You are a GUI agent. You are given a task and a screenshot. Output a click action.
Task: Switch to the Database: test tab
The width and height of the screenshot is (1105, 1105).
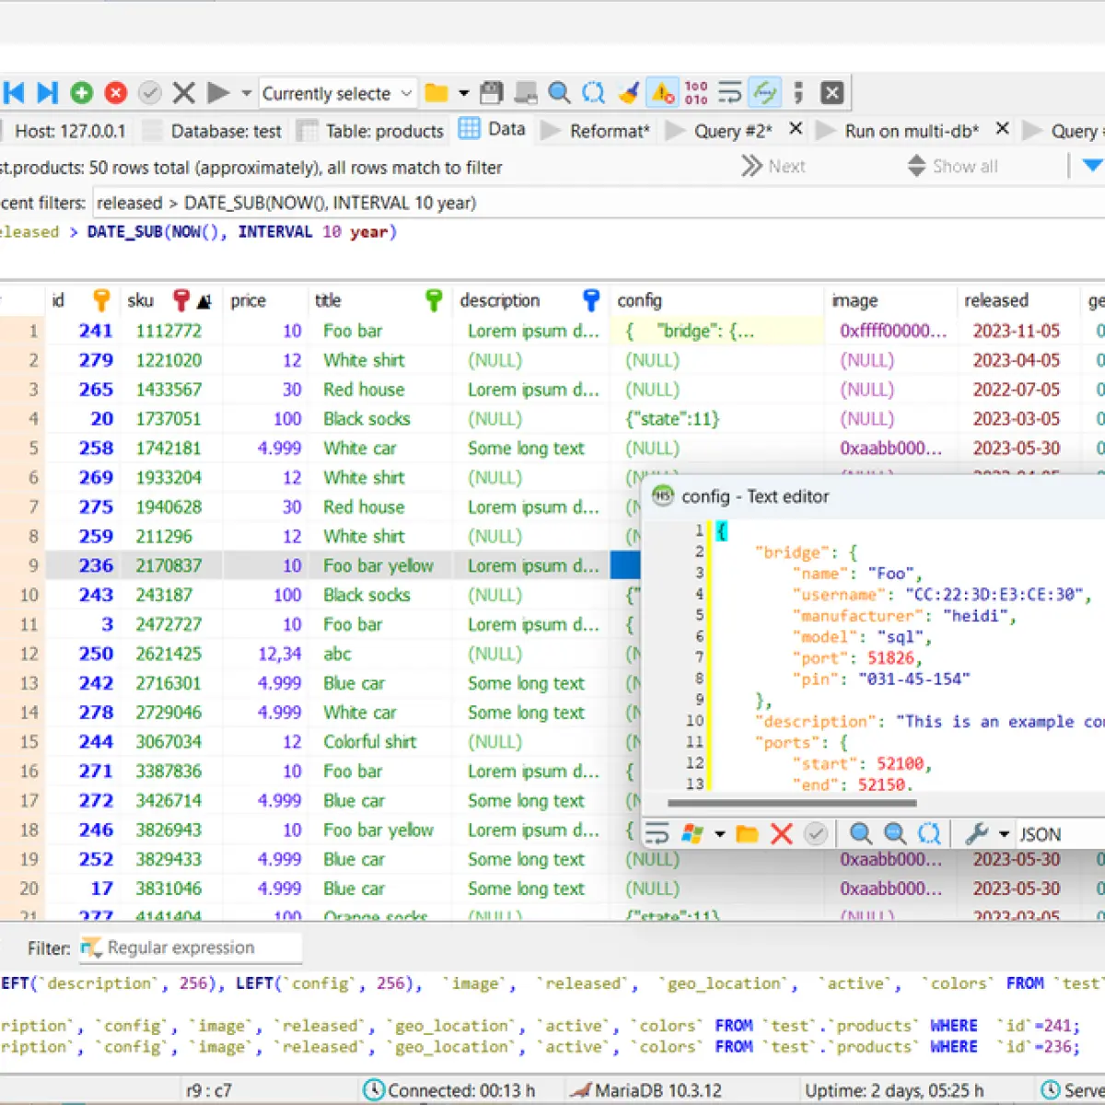pyautogui.click(x=214, y=131)
